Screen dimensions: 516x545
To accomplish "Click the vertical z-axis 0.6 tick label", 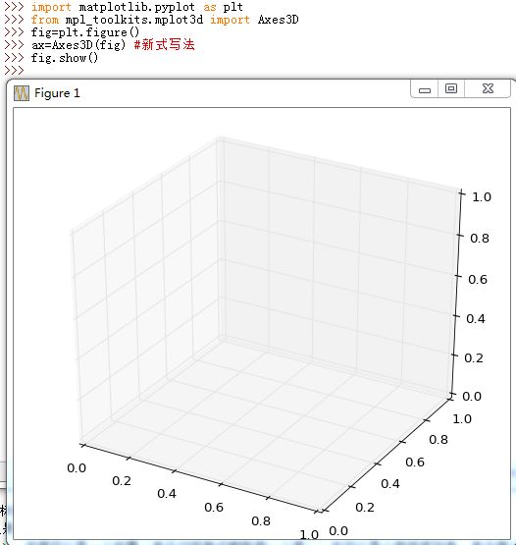I will [478, 280].
